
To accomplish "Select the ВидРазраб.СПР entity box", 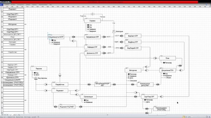I will [x=133, y=48].
